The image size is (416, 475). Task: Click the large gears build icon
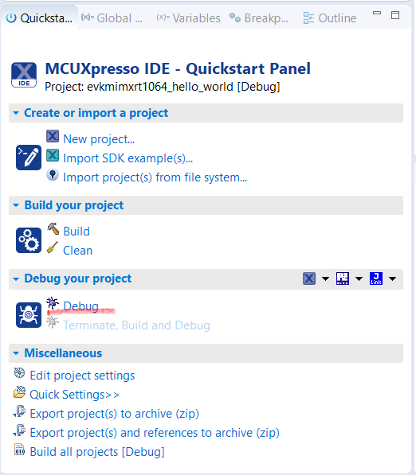pos(29,240)
